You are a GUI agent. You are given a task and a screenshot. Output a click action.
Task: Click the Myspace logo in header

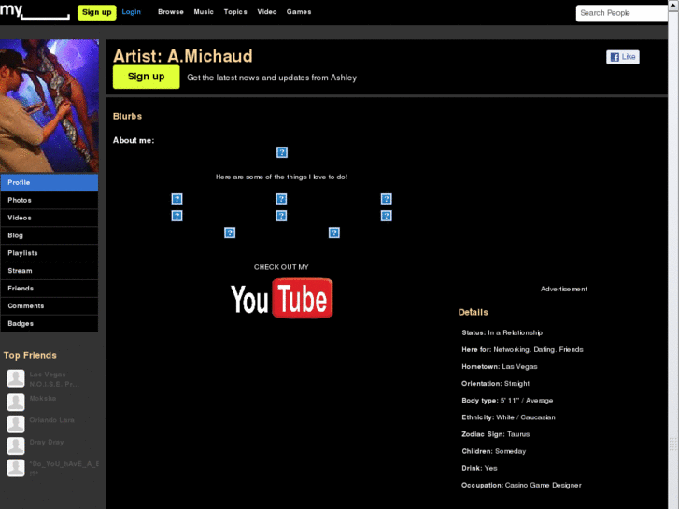tap(35, 10)
